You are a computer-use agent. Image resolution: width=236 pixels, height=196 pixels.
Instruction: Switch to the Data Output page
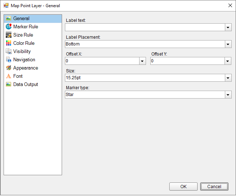[25, 85]
